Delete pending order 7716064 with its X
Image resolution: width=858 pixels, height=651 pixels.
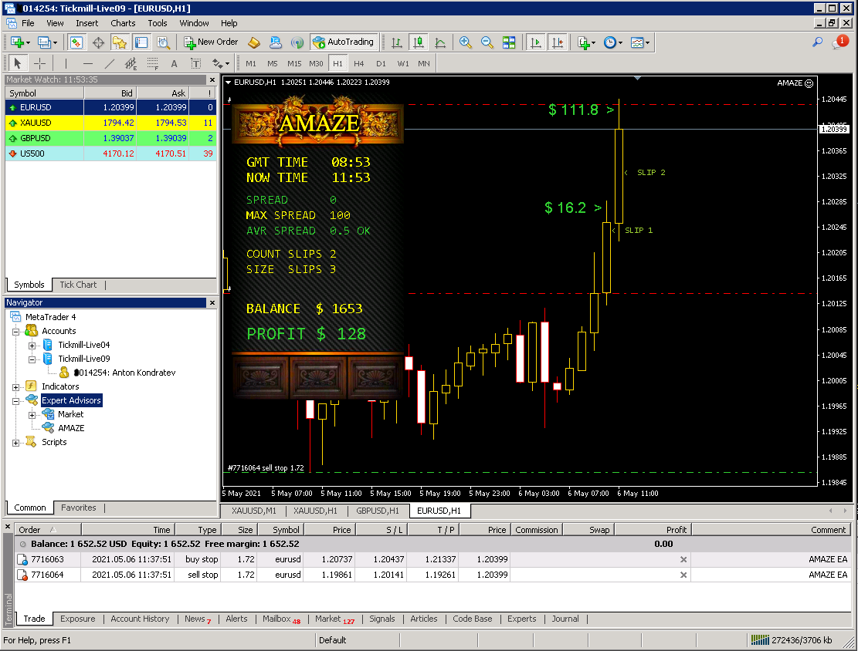(x=683, y=575)
